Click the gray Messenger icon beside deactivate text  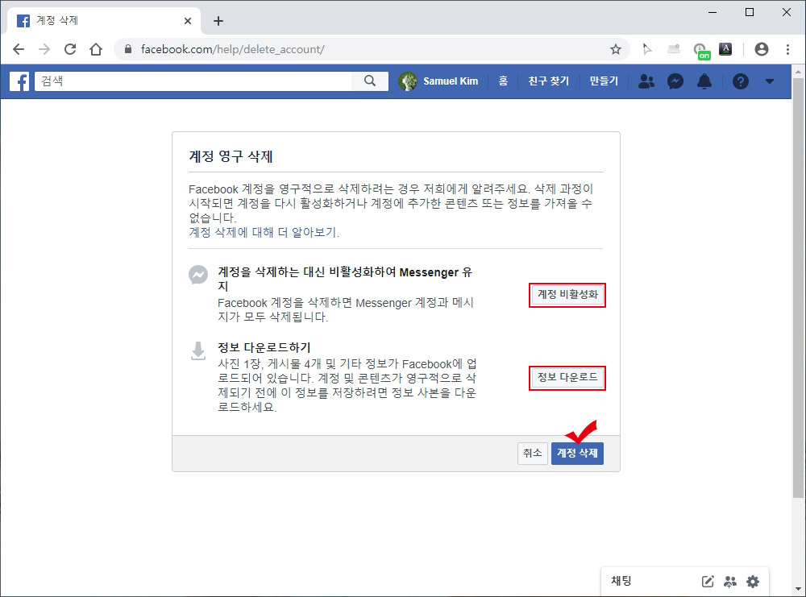[198, 275]
